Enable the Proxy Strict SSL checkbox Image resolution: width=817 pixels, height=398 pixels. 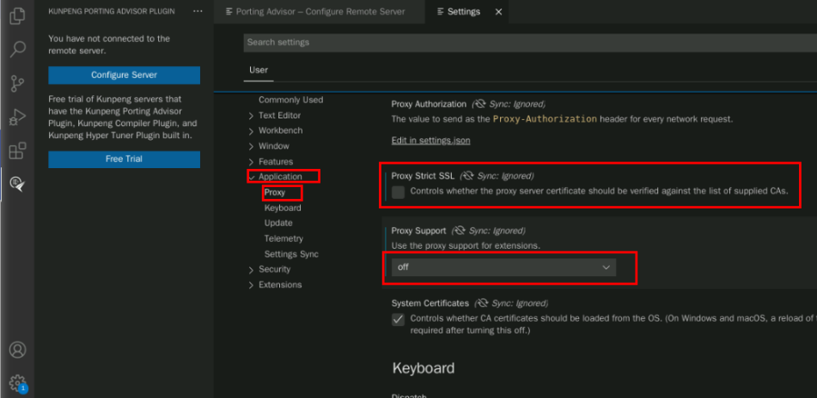[x=398, y=191]
